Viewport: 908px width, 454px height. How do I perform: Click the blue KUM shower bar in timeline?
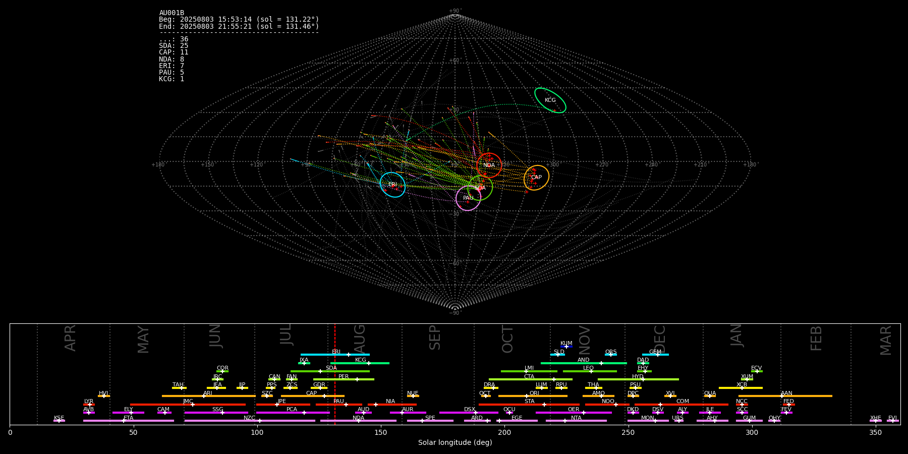566,347
